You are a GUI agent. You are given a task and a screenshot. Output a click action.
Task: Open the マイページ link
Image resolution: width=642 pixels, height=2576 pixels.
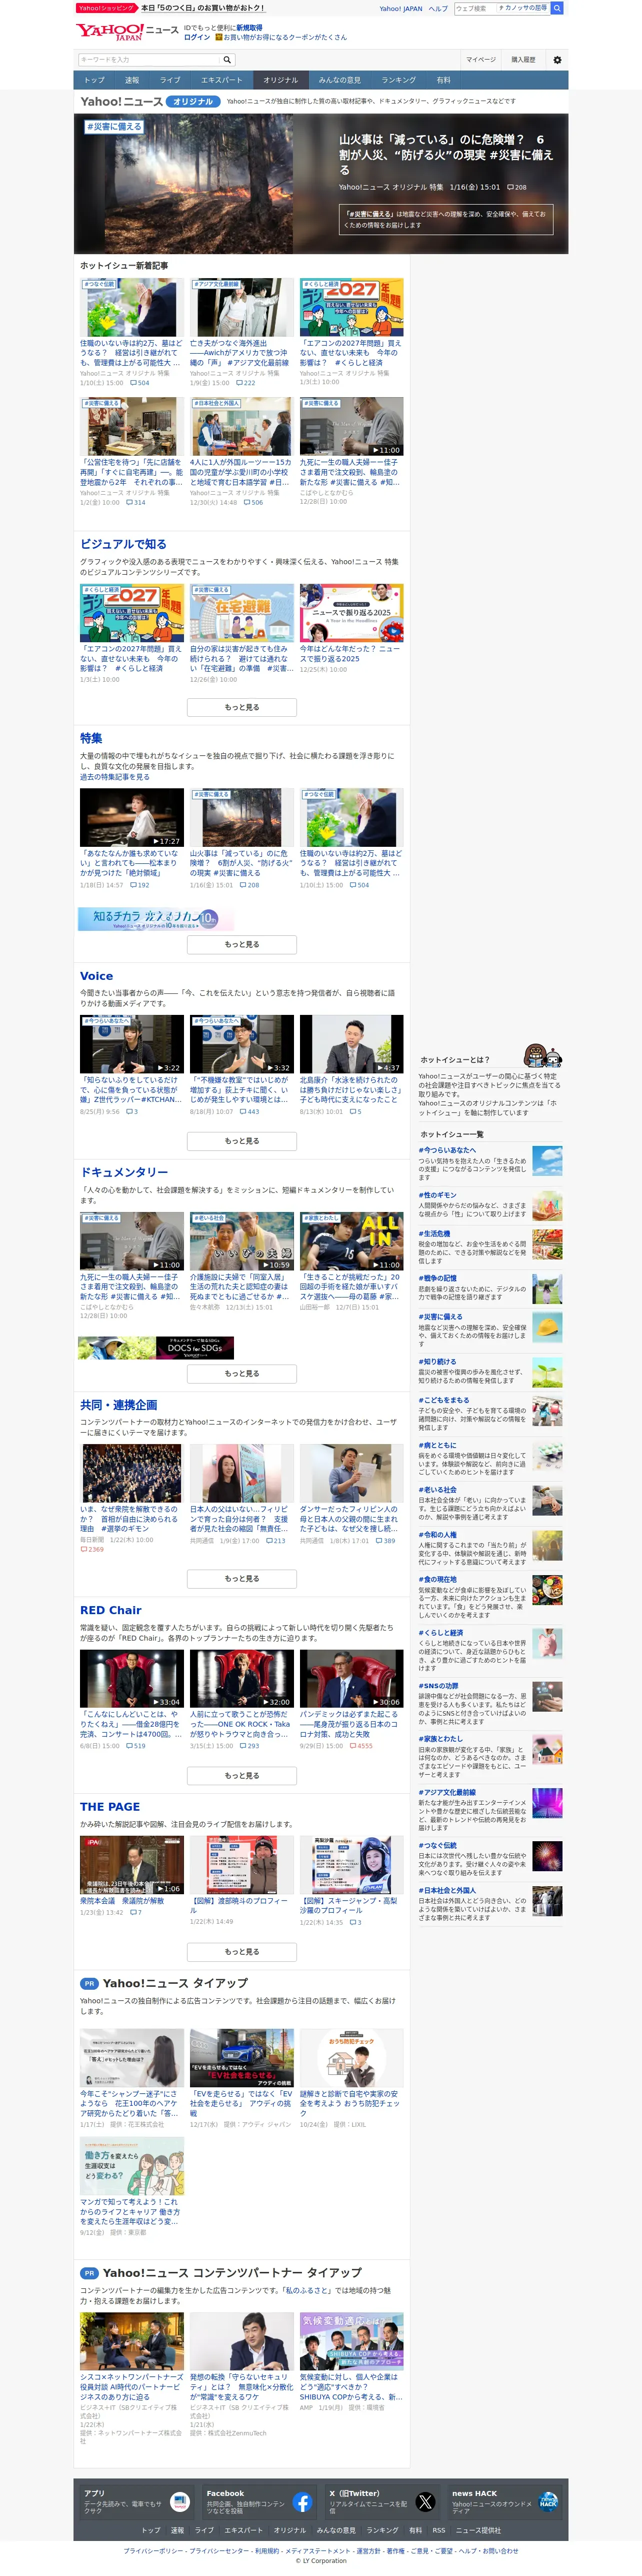coord(481,60)
